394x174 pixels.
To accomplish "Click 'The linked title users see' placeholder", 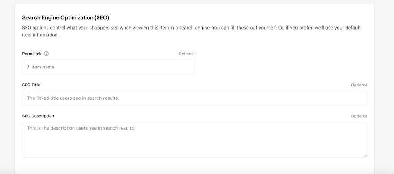I will (x=54, y=98).
